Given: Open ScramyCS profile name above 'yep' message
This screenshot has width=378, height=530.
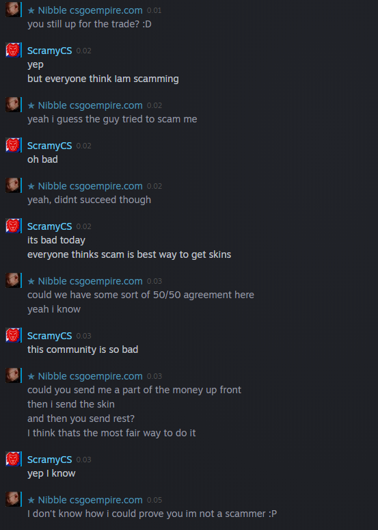Looking at the screenshot, I should tap(50, 51).
